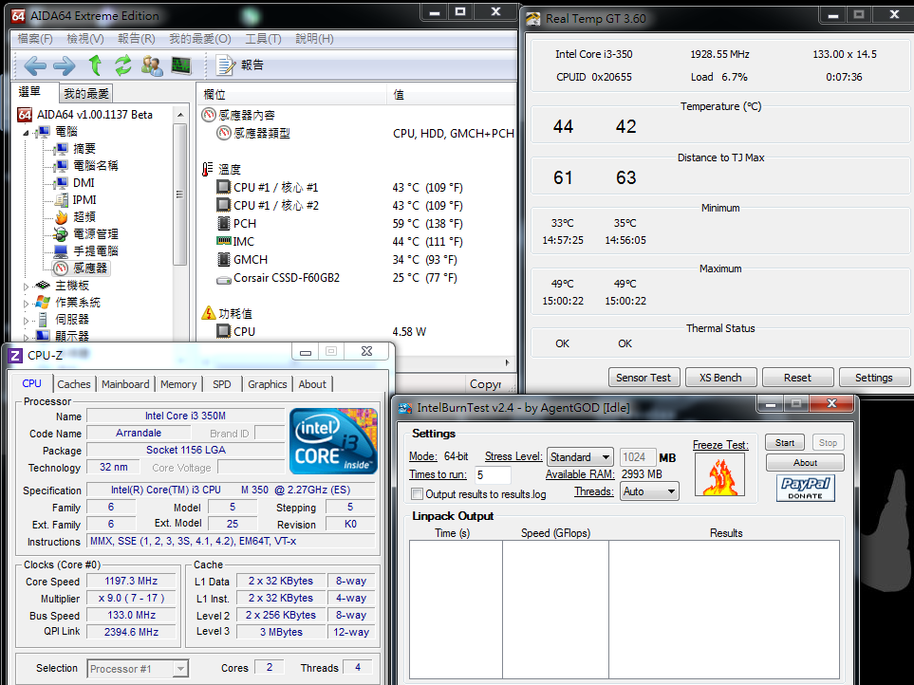The height and width of the screenshot is (685, 914).
Task: Switch to Memory tab in CPU-Z
Action: (178, 384)
